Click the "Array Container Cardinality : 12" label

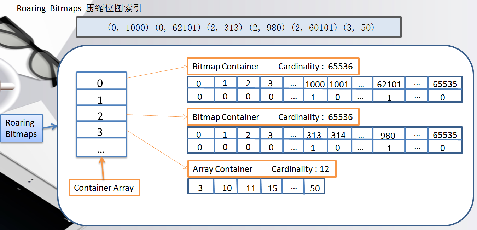click(x=261, y=169)
